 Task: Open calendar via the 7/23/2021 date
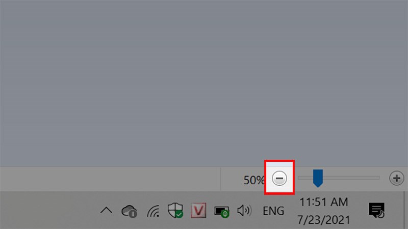(324, 220)
